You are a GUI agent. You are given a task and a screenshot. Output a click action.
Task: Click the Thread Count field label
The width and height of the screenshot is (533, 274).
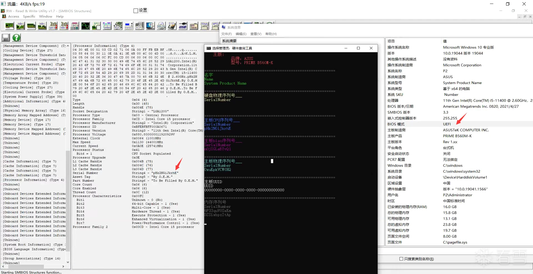pos(84,192)
